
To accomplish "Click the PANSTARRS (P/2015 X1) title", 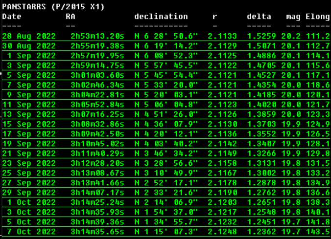I will 53,7.
